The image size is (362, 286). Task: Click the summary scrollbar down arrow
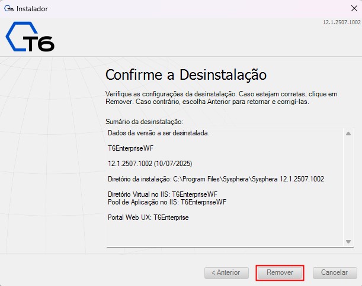[x=348, y=242]
